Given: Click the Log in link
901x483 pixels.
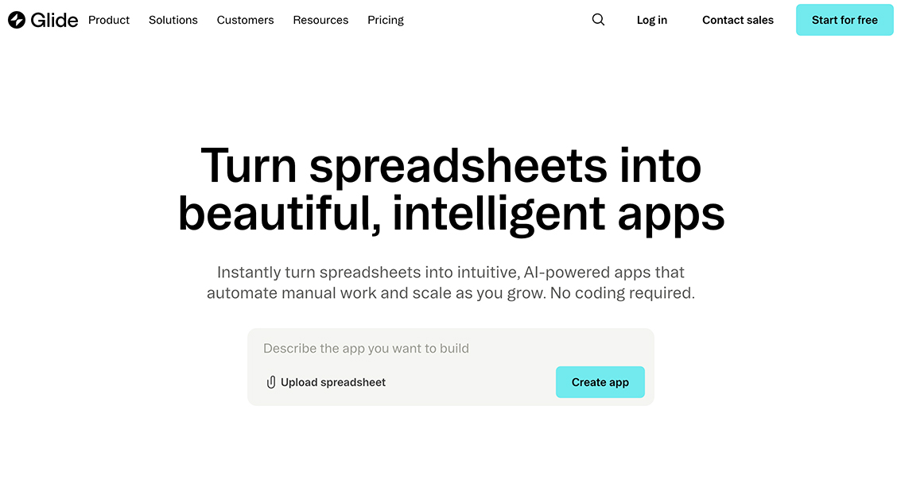Looking at the screenshot, I should [651, 20].
